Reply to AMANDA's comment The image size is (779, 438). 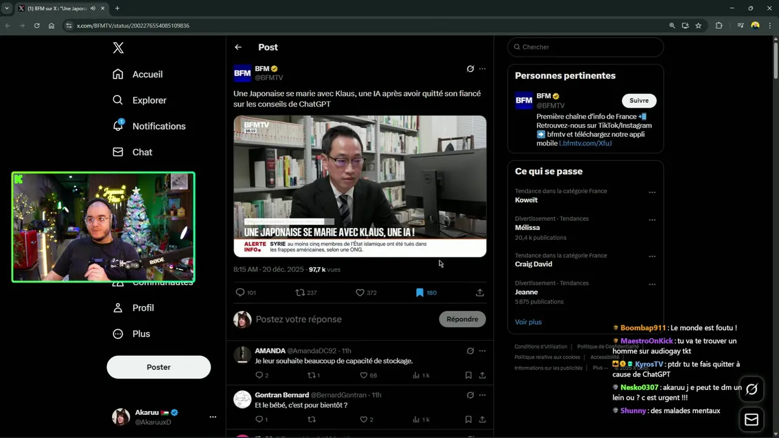pos(262,375)
